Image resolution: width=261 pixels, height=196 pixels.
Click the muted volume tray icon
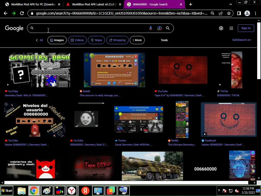click(x=237, y=191)
